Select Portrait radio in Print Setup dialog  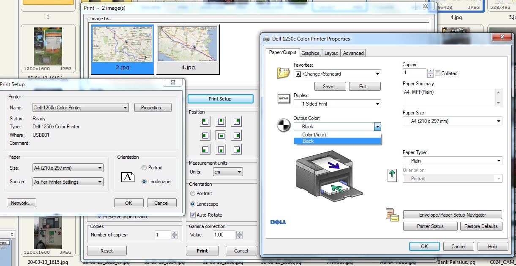pos(152,168)
